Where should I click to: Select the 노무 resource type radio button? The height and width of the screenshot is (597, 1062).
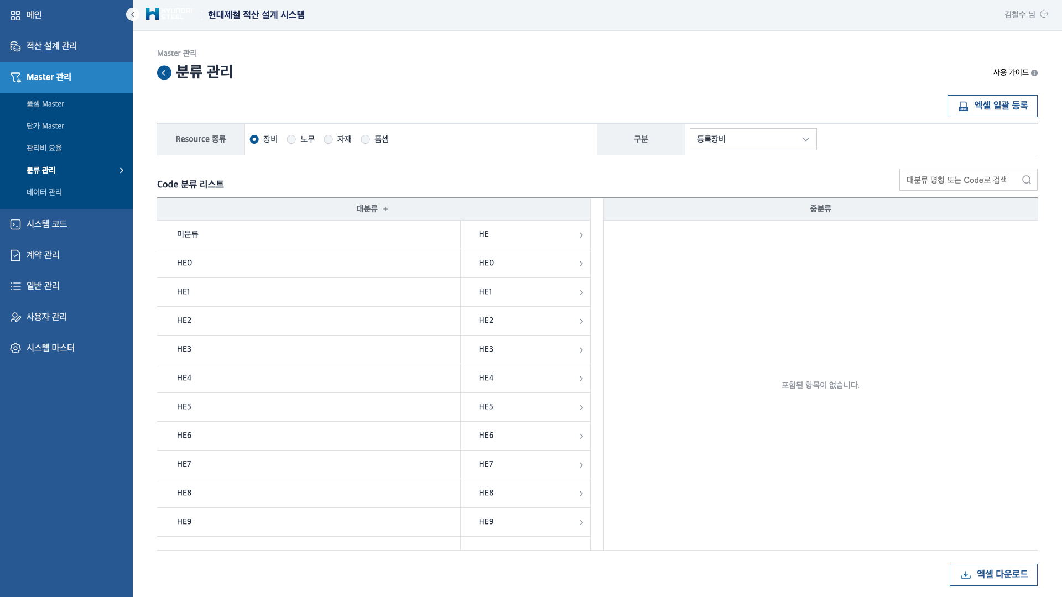pos(291,139)
